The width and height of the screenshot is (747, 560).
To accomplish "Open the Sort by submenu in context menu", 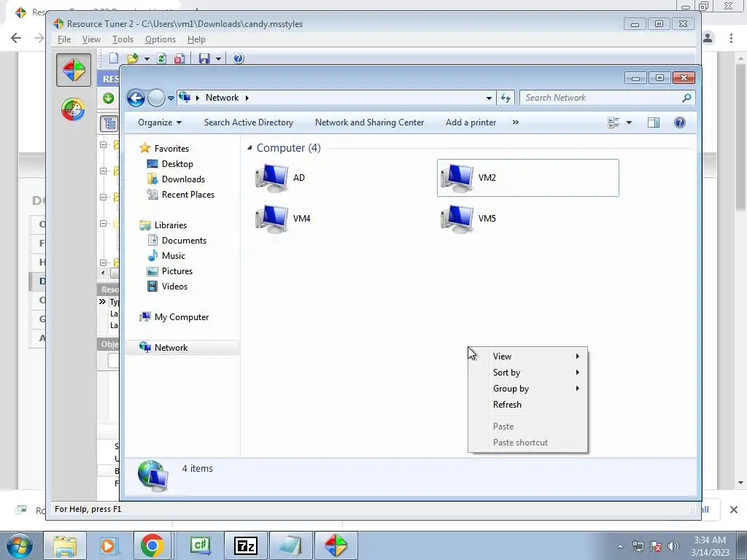I will (528, 373).
